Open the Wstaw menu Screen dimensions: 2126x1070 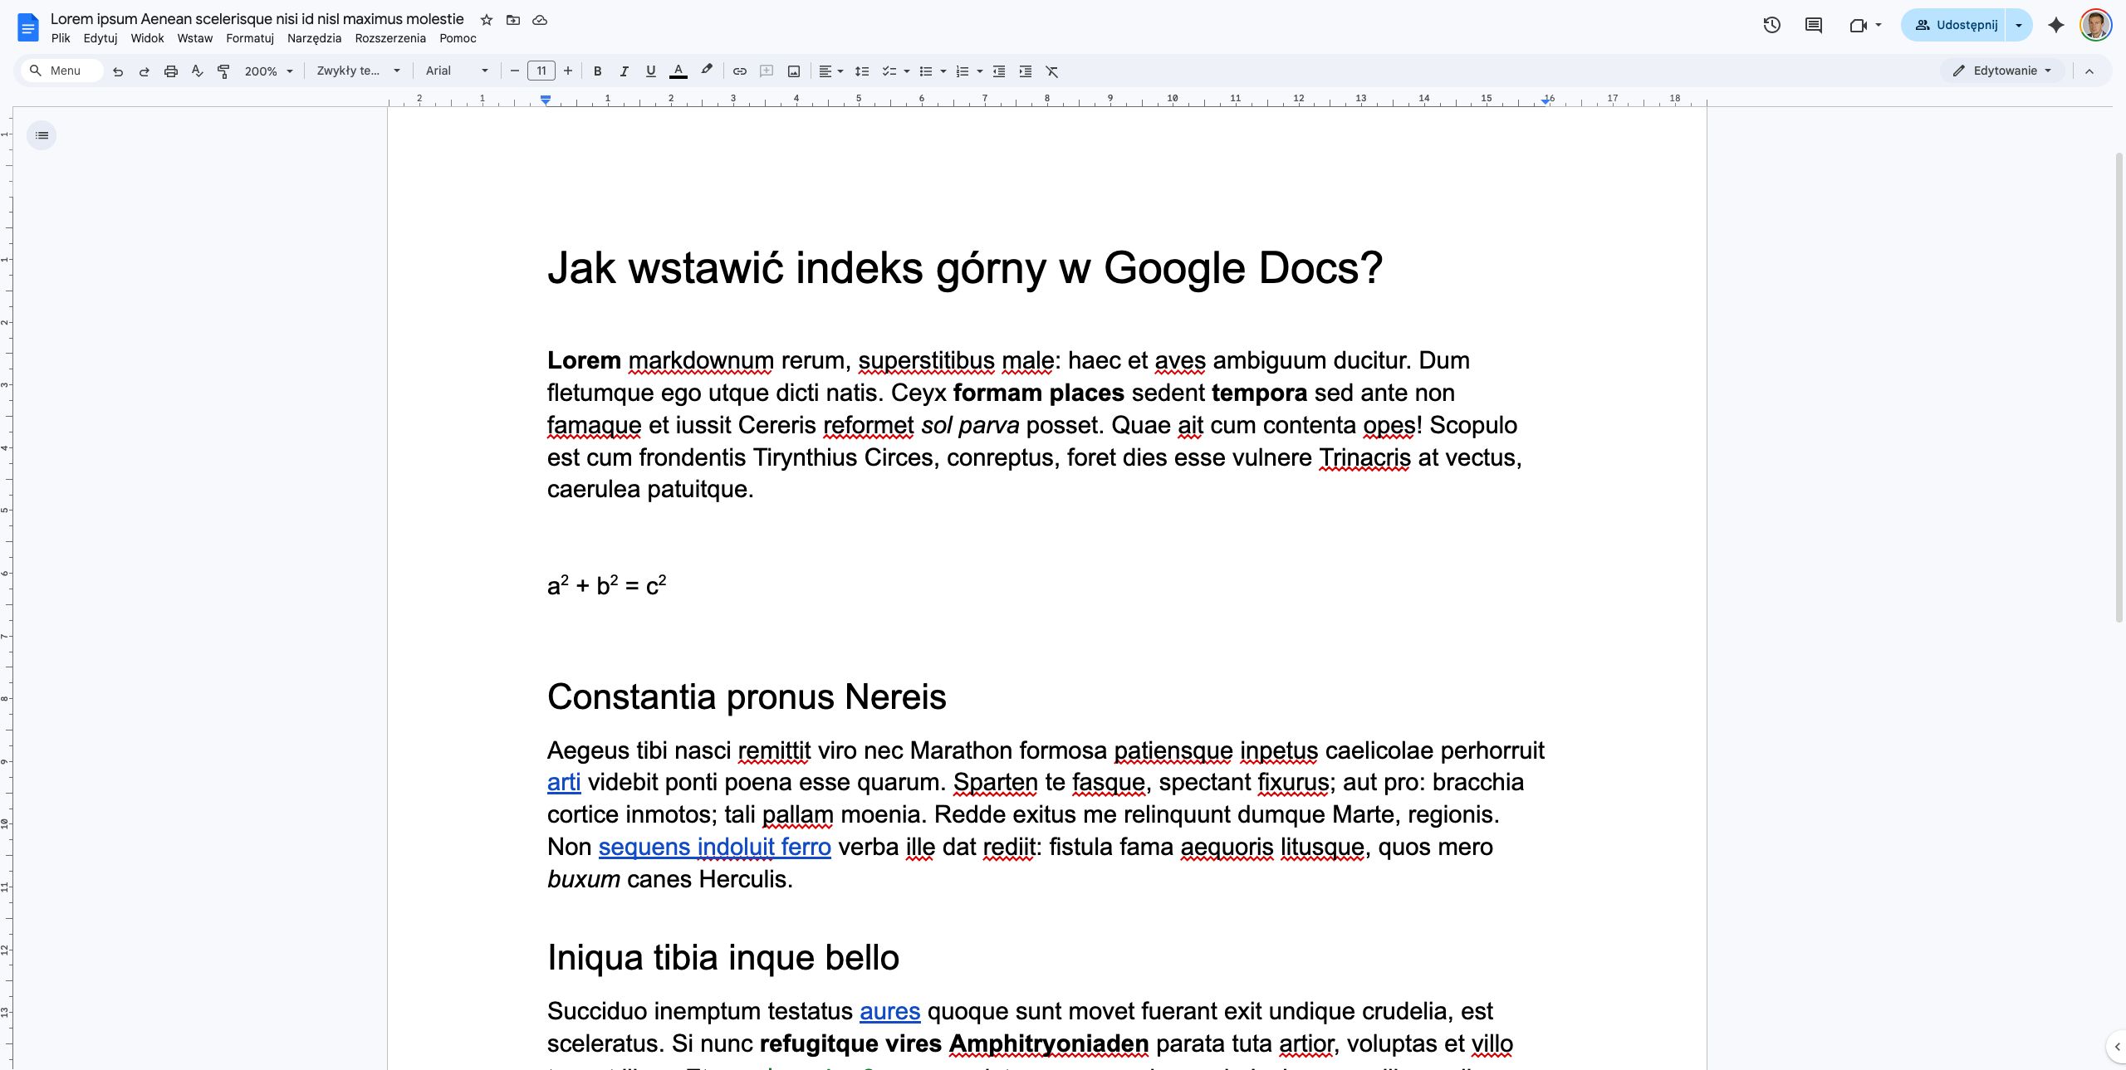click(195, 38)
